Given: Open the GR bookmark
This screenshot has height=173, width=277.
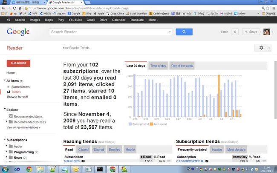Looking at the screenshot, I should [x=23, y=14].
